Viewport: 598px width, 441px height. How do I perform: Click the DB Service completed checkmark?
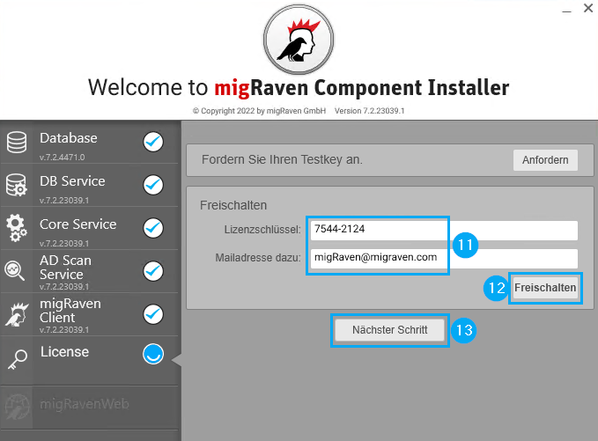[x=153, y=185]
